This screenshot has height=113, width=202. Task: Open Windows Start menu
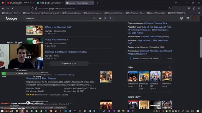[2, 111]
